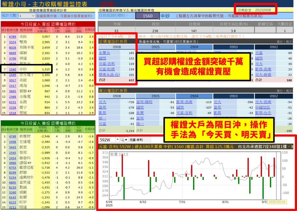Click 富邦-陽明 broker in 0905 sellers column
The image size is (297, 211).
(144, 102)
